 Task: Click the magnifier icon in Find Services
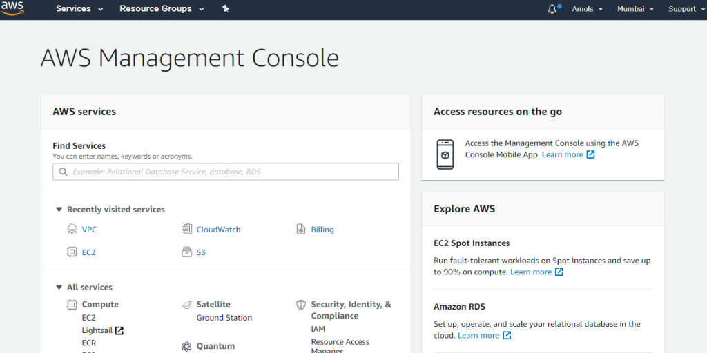(63, 172)
